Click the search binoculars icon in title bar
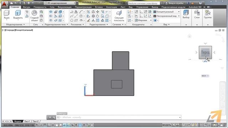 (x=162, y=3)
